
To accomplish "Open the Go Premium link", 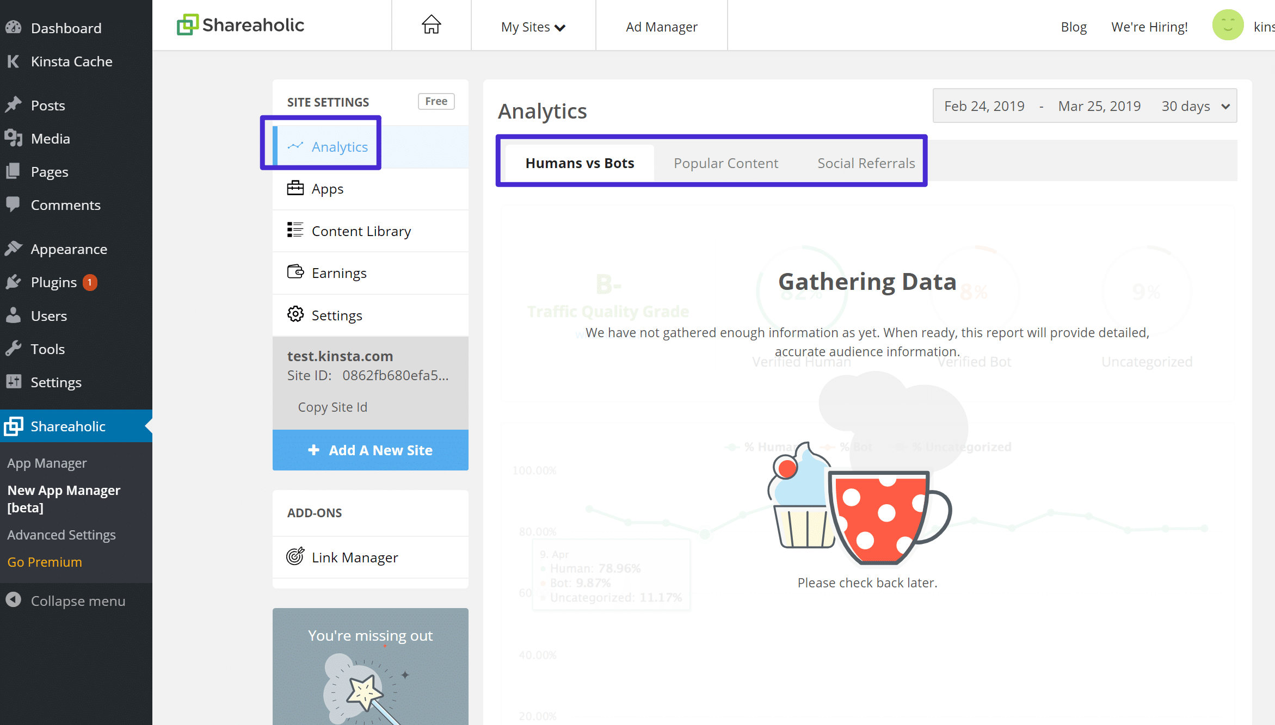I will click(x=44, y=561).
